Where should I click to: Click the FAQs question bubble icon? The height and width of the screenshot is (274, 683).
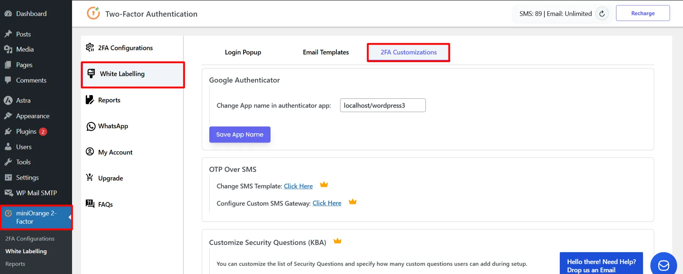point(90,204)
